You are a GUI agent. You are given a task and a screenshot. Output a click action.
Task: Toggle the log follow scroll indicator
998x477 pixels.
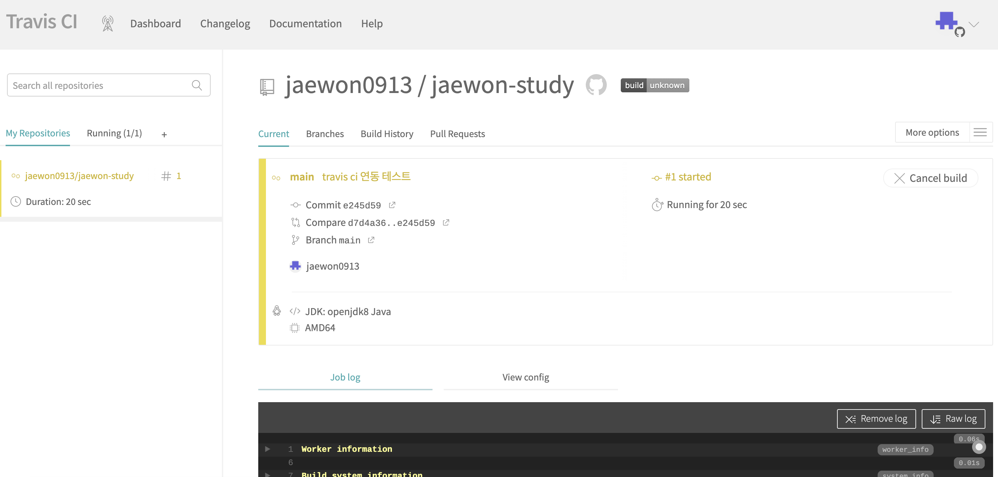coord(979,447)
